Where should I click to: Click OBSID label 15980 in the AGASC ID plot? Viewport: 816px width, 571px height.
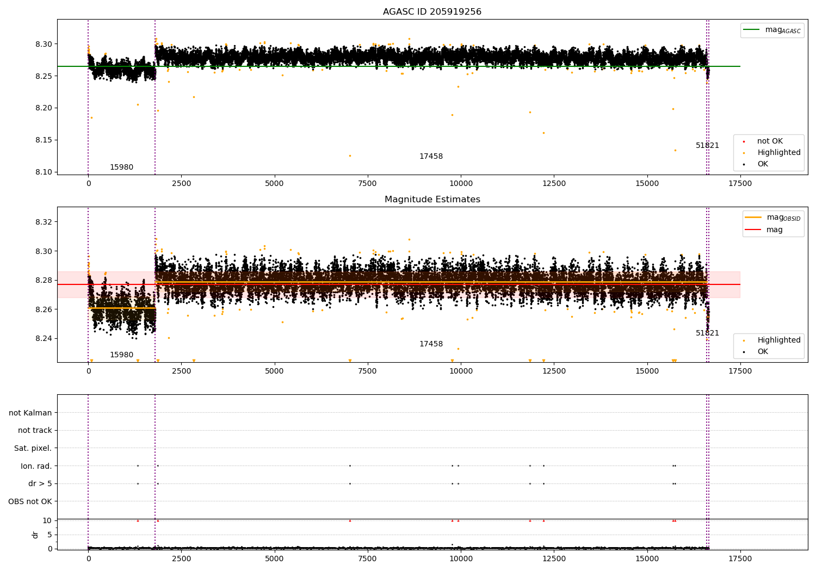[x=121, y=167]
